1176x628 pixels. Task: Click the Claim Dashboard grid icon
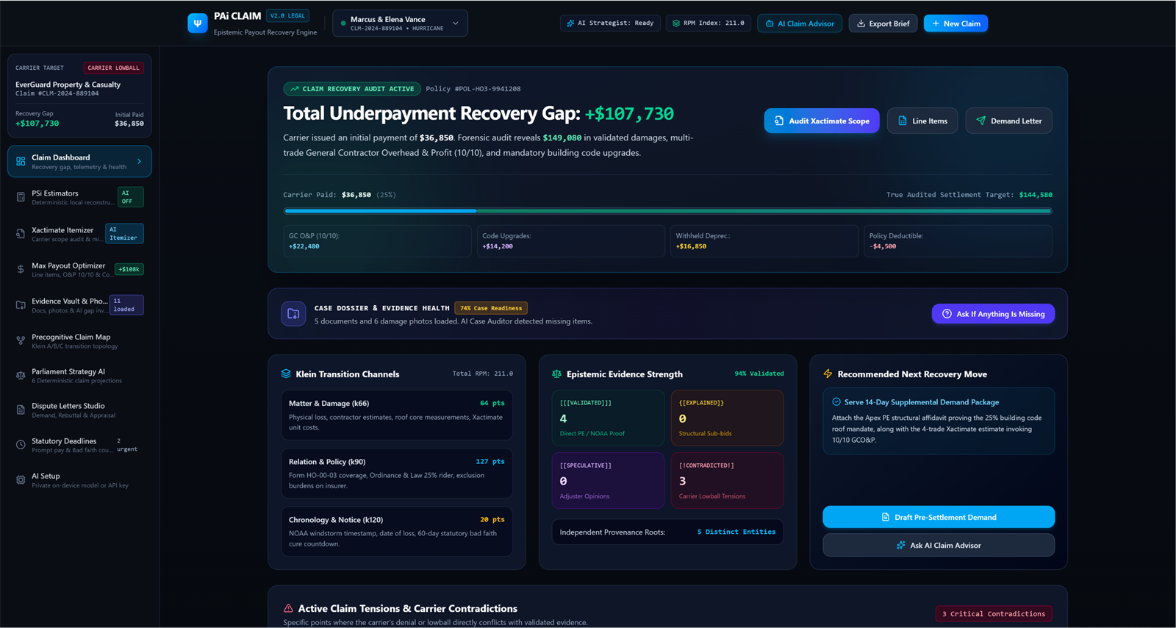21,161
